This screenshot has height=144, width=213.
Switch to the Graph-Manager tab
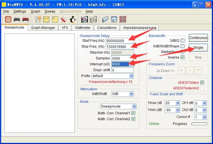pos(43,28)
